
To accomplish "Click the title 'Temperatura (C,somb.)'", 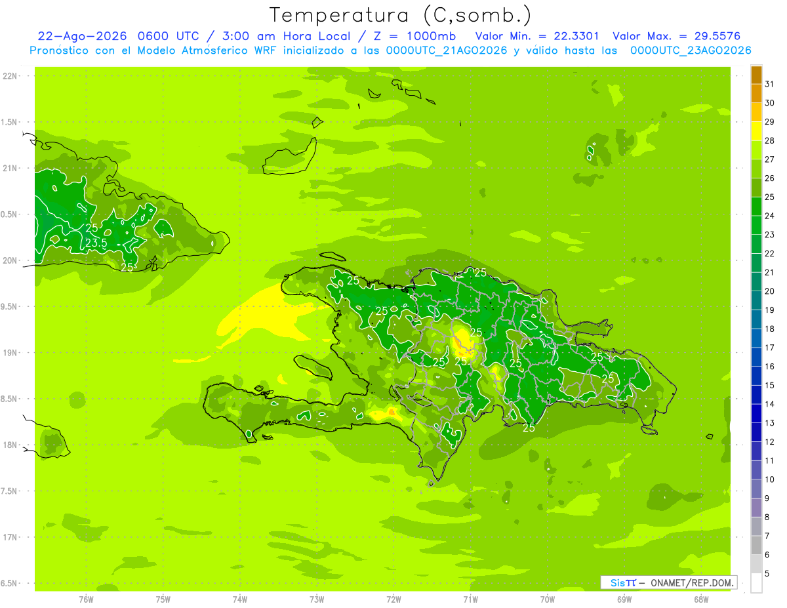I will [x=400, y=15].
